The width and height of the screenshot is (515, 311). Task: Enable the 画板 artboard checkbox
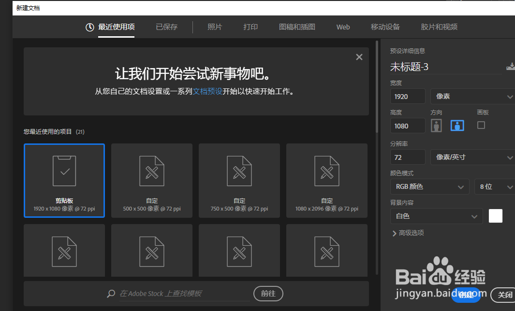tap(481, 126)
